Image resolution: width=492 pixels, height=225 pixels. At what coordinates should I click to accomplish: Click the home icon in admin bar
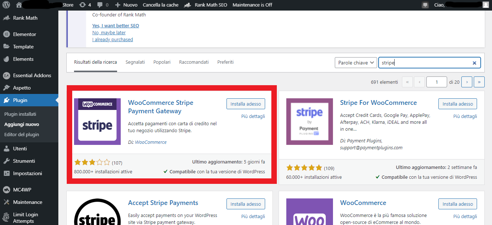click(x=19, y=5)
